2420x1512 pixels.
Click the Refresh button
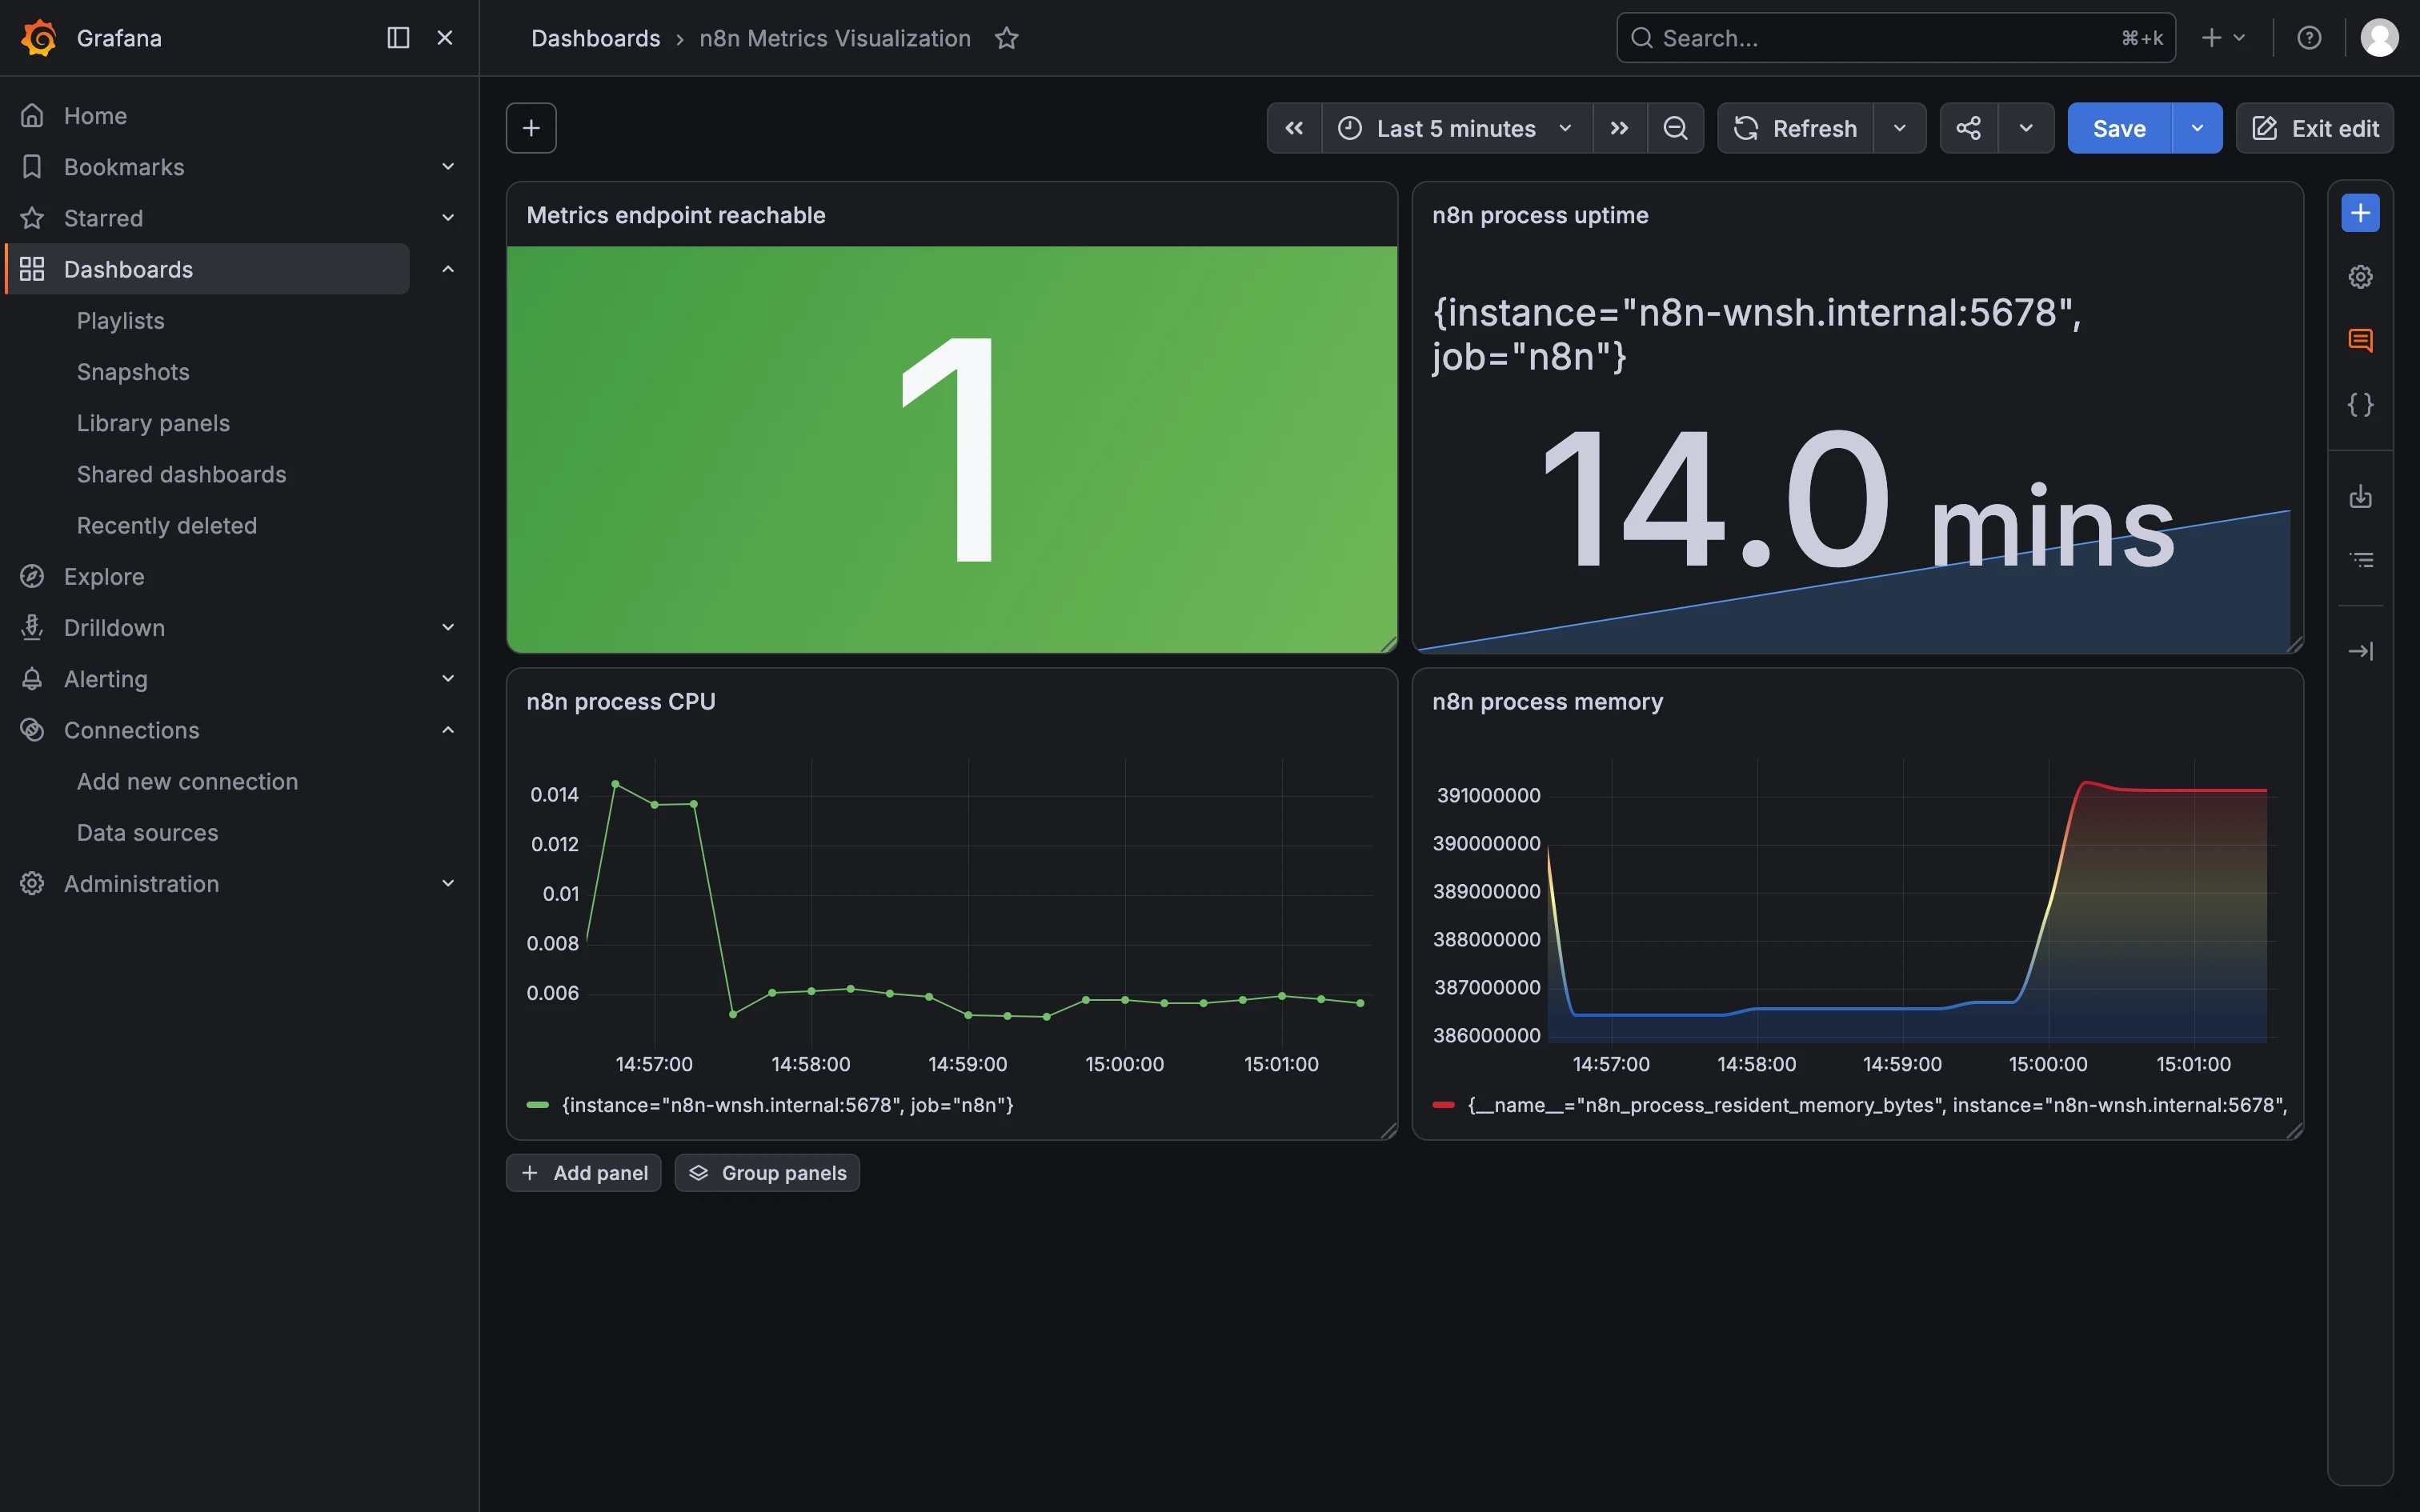[x=1795, y=128]
